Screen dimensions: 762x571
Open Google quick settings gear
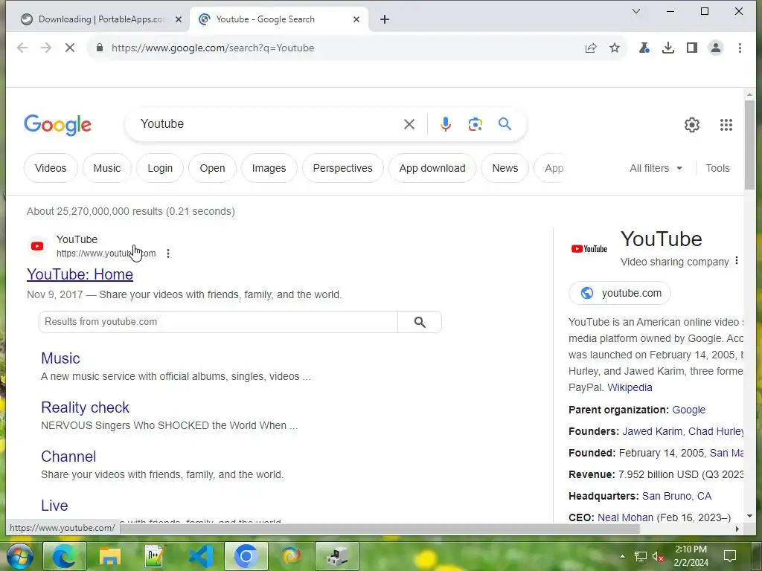click(692, 125)
